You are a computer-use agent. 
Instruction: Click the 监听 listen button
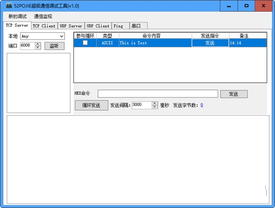click(x=54, y=46)
